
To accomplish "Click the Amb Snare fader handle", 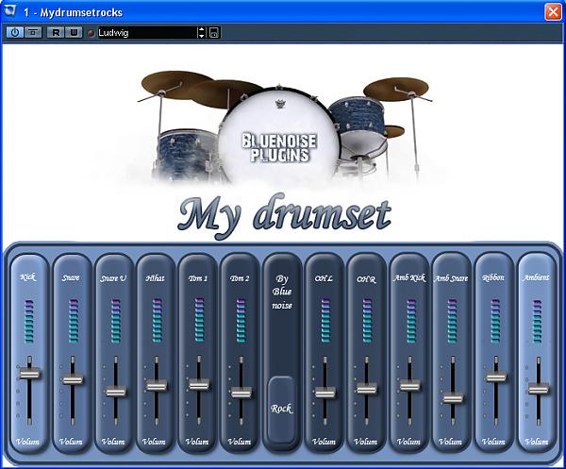I will click(x=453, y=397).
